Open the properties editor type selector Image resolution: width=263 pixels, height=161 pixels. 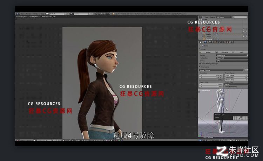(201, 42)
